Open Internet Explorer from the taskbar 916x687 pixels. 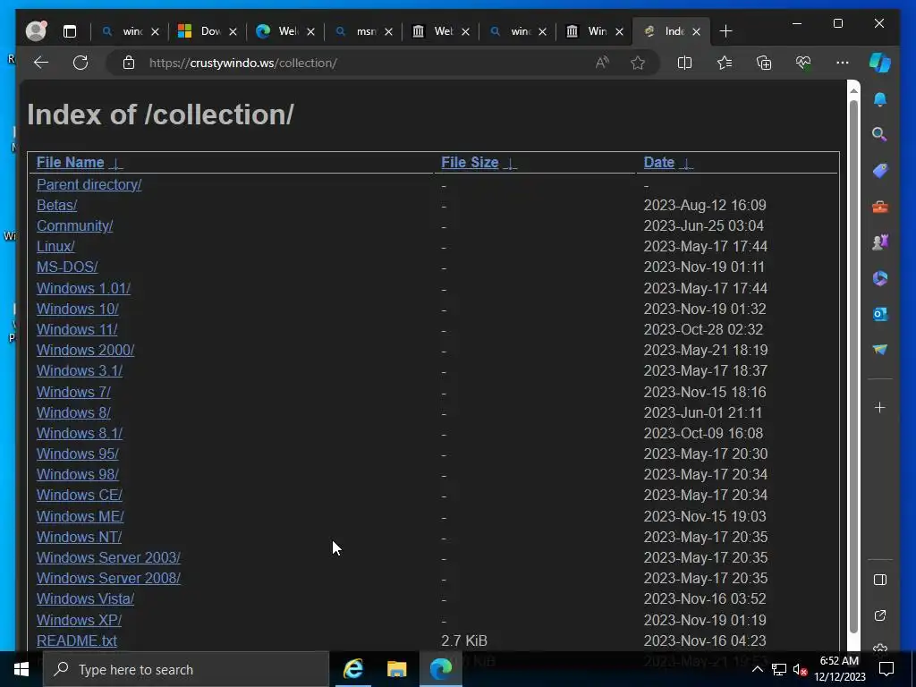pos(353,669)
